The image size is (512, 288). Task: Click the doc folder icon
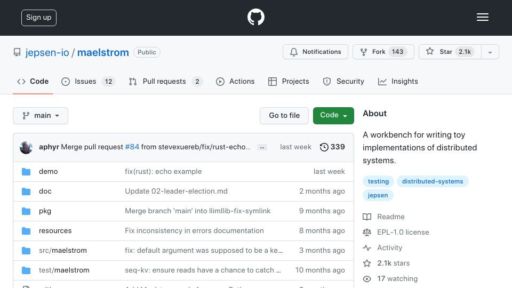(x=26, y=191)
